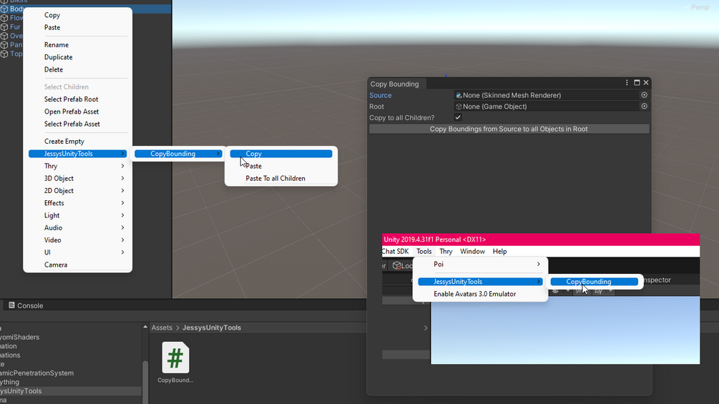Open Copy Bounding window options menu

click(x=627, y=83)
